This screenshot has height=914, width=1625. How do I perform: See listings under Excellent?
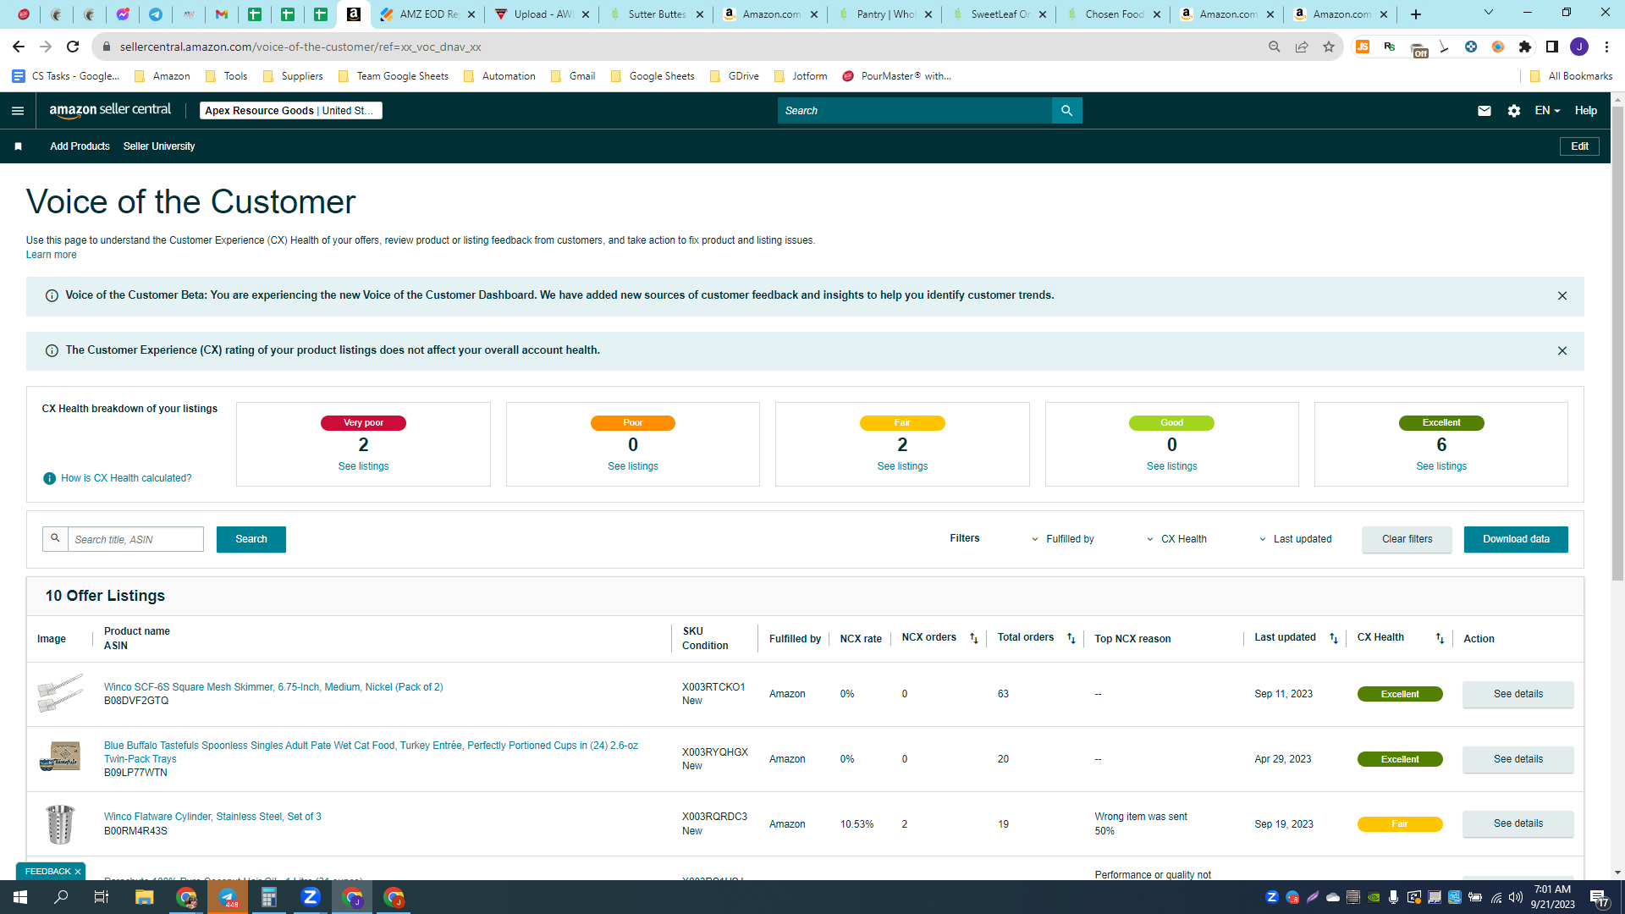(1441, 466)
